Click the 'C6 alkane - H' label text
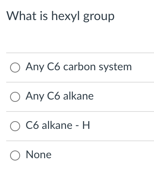The height and width of the screenshot is (169, 154). 58,125
